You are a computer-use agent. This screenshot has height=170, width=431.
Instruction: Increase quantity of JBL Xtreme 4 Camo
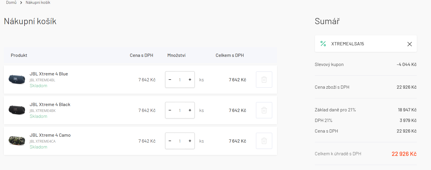190,141
